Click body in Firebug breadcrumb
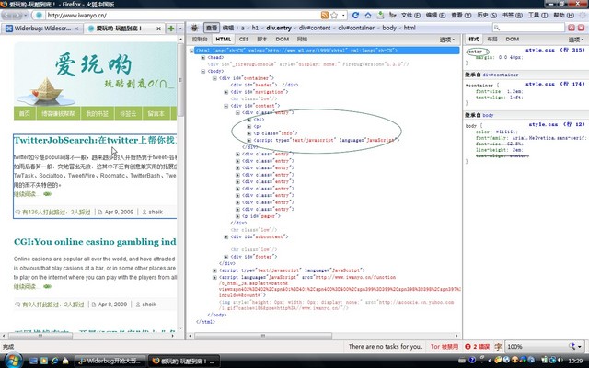 389,28
